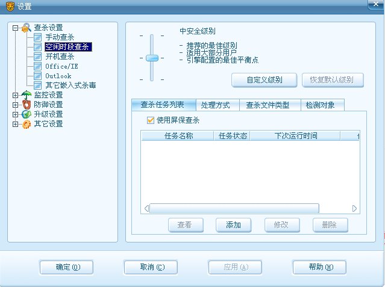
Task: Select 空闲时段查杀 in the settings tree
Action: tap(68, 47)
